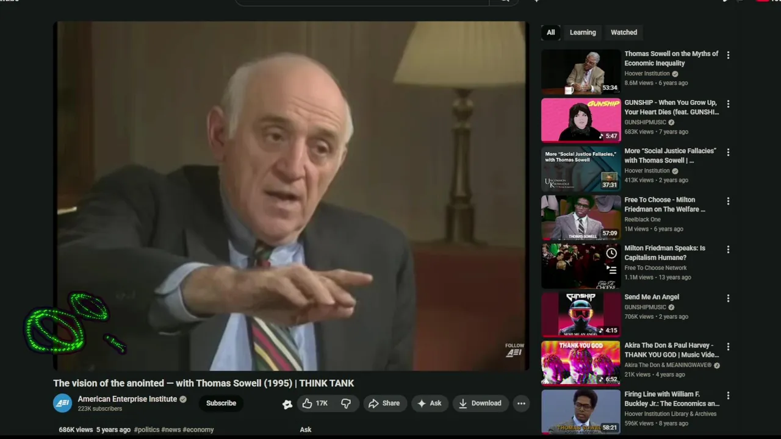
Task: Select the Learning filter chip
Action: click(583, 32)
